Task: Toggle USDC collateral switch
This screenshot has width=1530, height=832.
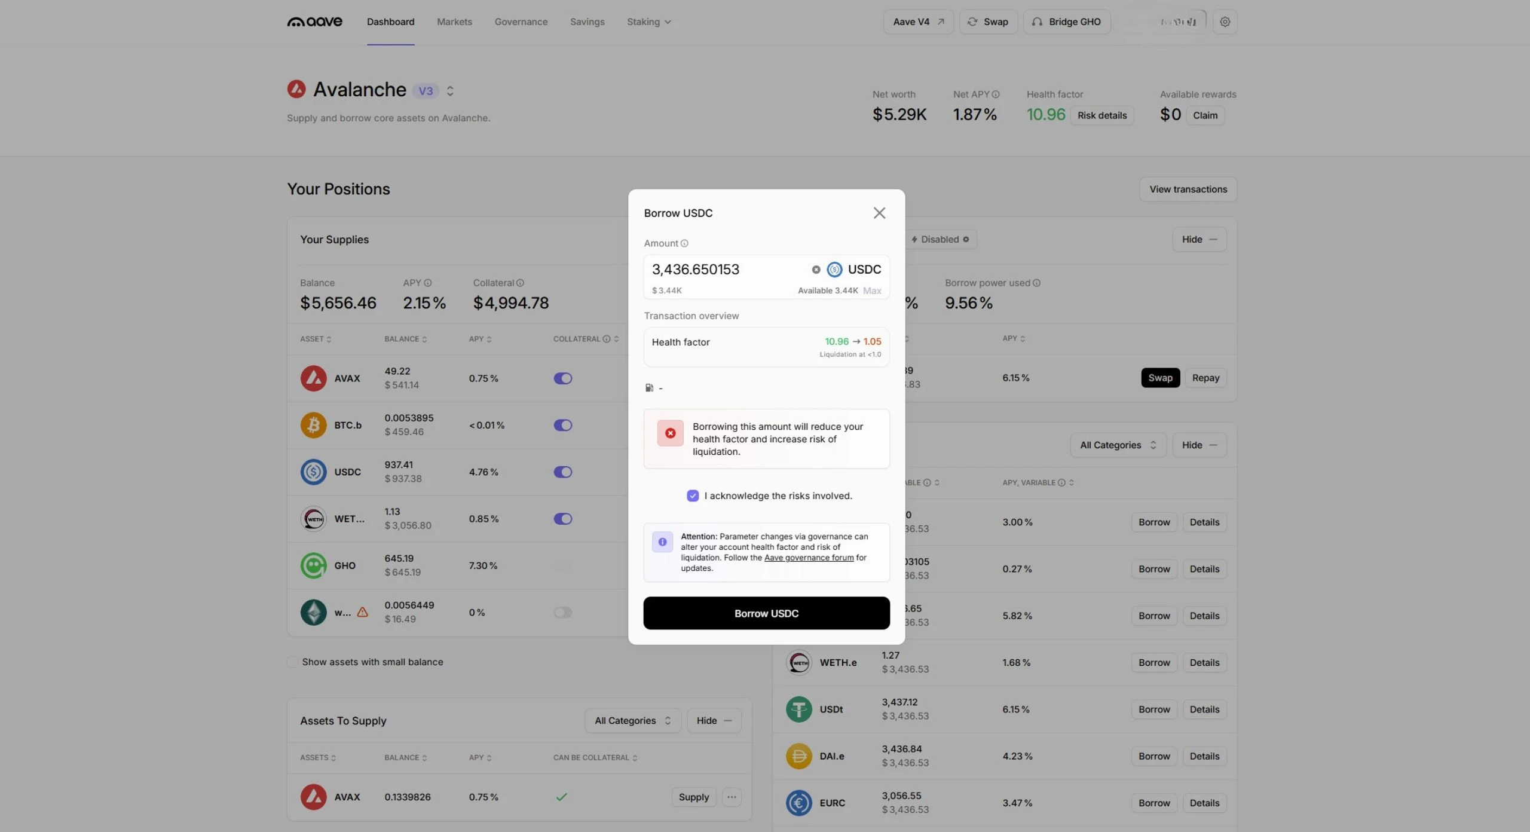Action: [562, 472]
